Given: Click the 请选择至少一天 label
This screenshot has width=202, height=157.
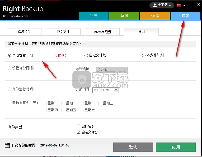Looking at the screenshot, I should coord(25,103).
